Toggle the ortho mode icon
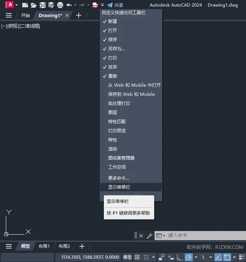 180,257
